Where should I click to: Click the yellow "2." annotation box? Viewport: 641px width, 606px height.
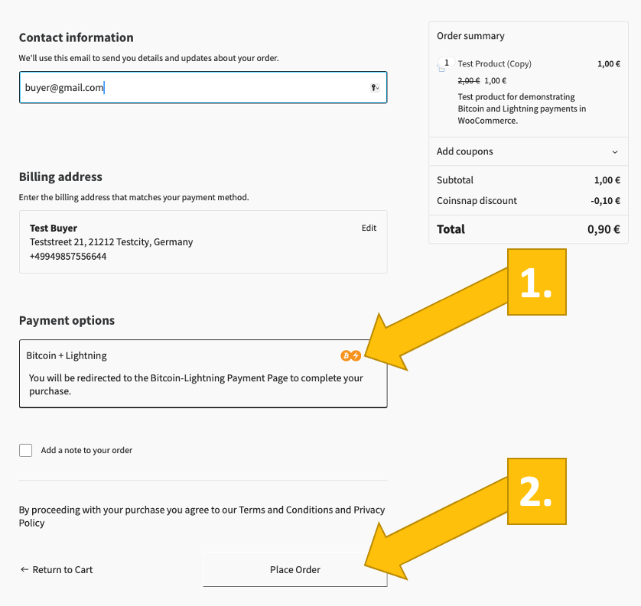pyautogui.click(x=536, y=491)
